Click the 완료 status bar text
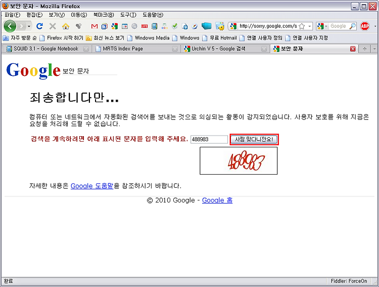The image size is (379, 287). [x=8, y=281]
